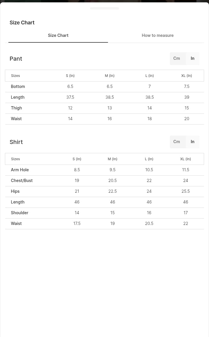Select the Size Chart tab
The height and width of the screenshot is (337, 209).
pos(58,35)
